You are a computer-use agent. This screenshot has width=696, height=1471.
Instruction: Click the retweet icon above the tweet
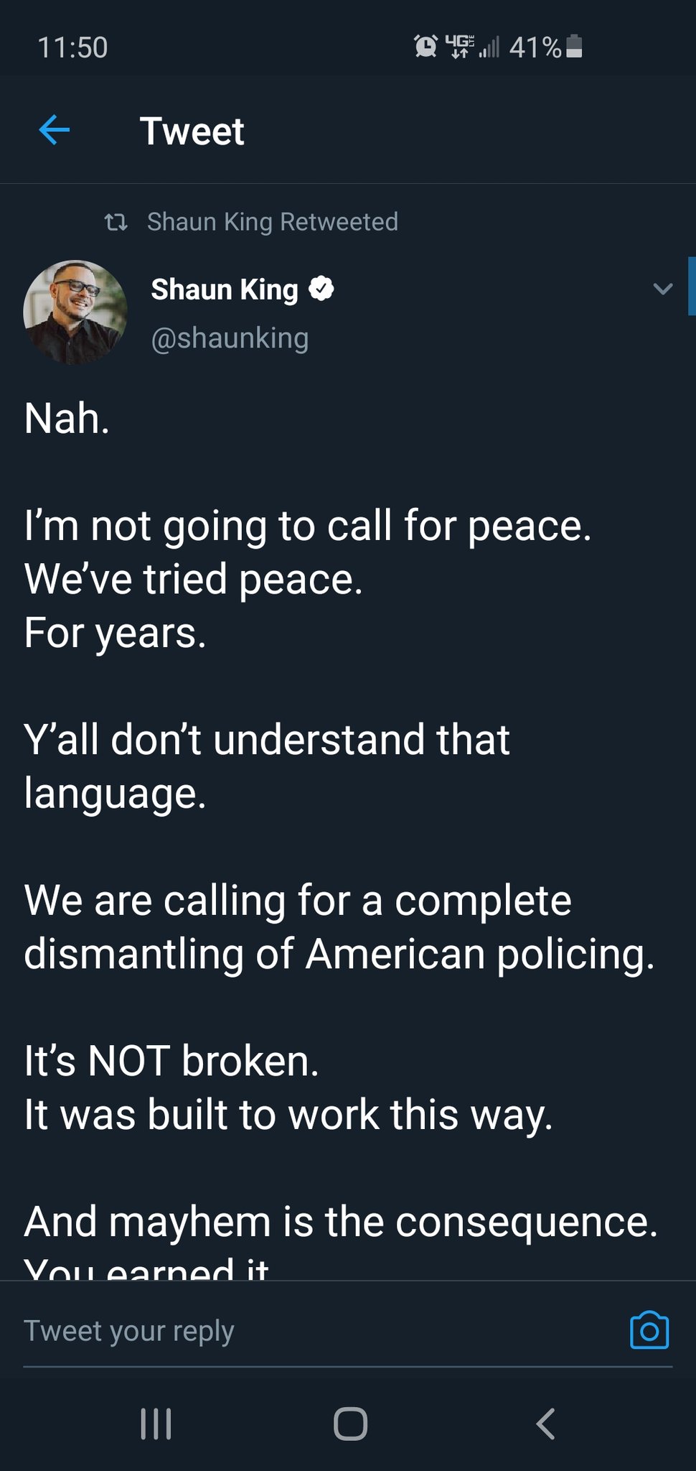(x=116, y=222)
